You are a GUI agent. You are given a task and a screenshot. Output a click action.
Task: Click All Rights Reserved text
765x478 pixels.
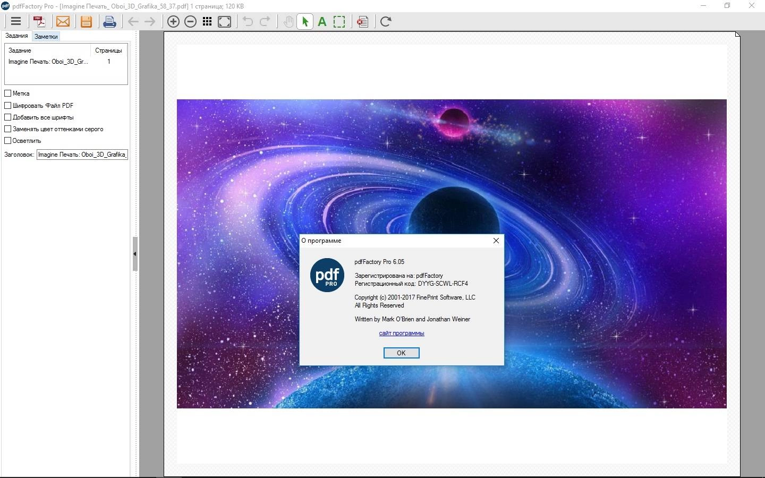pyautogui.click(x=379, y=305)
